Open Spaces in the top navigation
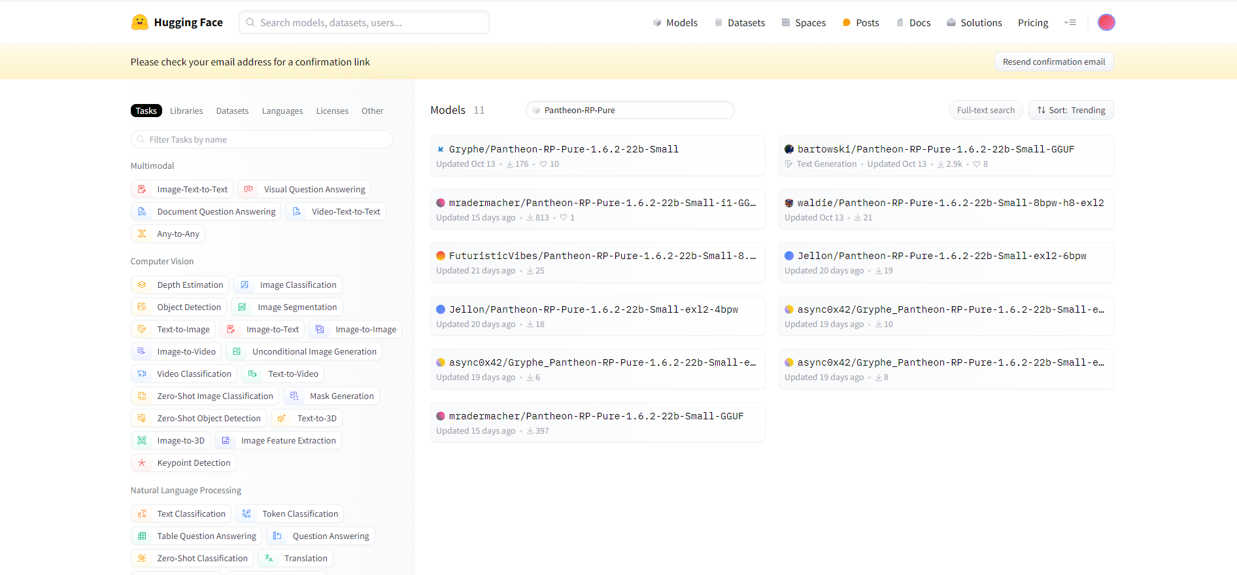Screen dimensions: 1237x575 tap(804, 23)
